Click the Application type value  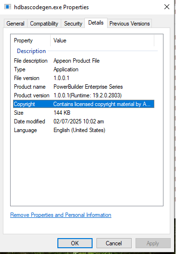[x=66, y=69]
